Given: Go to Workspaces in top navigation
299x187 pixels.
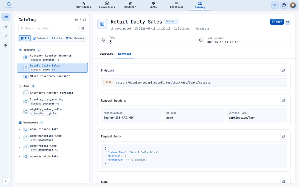Looking at the screenshot, I should coord(83,5).
